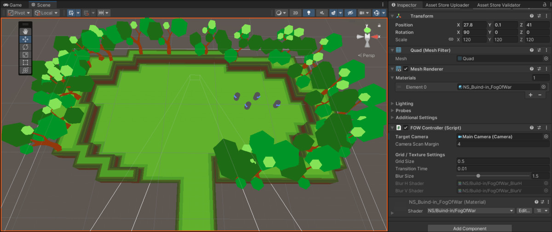Select the Hand view tool
Viewport: 552px width, 232px height.
pos(25,31)
